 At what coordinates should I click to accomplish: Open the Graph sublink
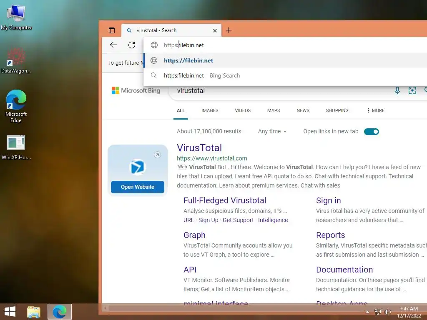194,235
